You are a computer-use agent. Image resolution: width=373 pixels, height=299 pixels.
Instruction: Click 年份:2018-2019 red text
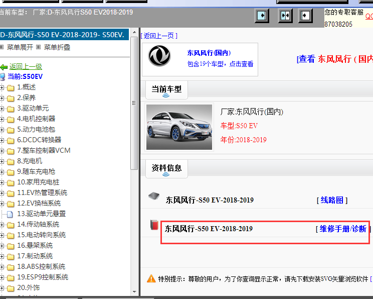(x=243, y=140)
